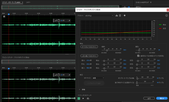Image resolution: width=169 pixels, height=102 pixels.
Task: Switch to the ミキサー tab
Action: click(x=28, y=2)
